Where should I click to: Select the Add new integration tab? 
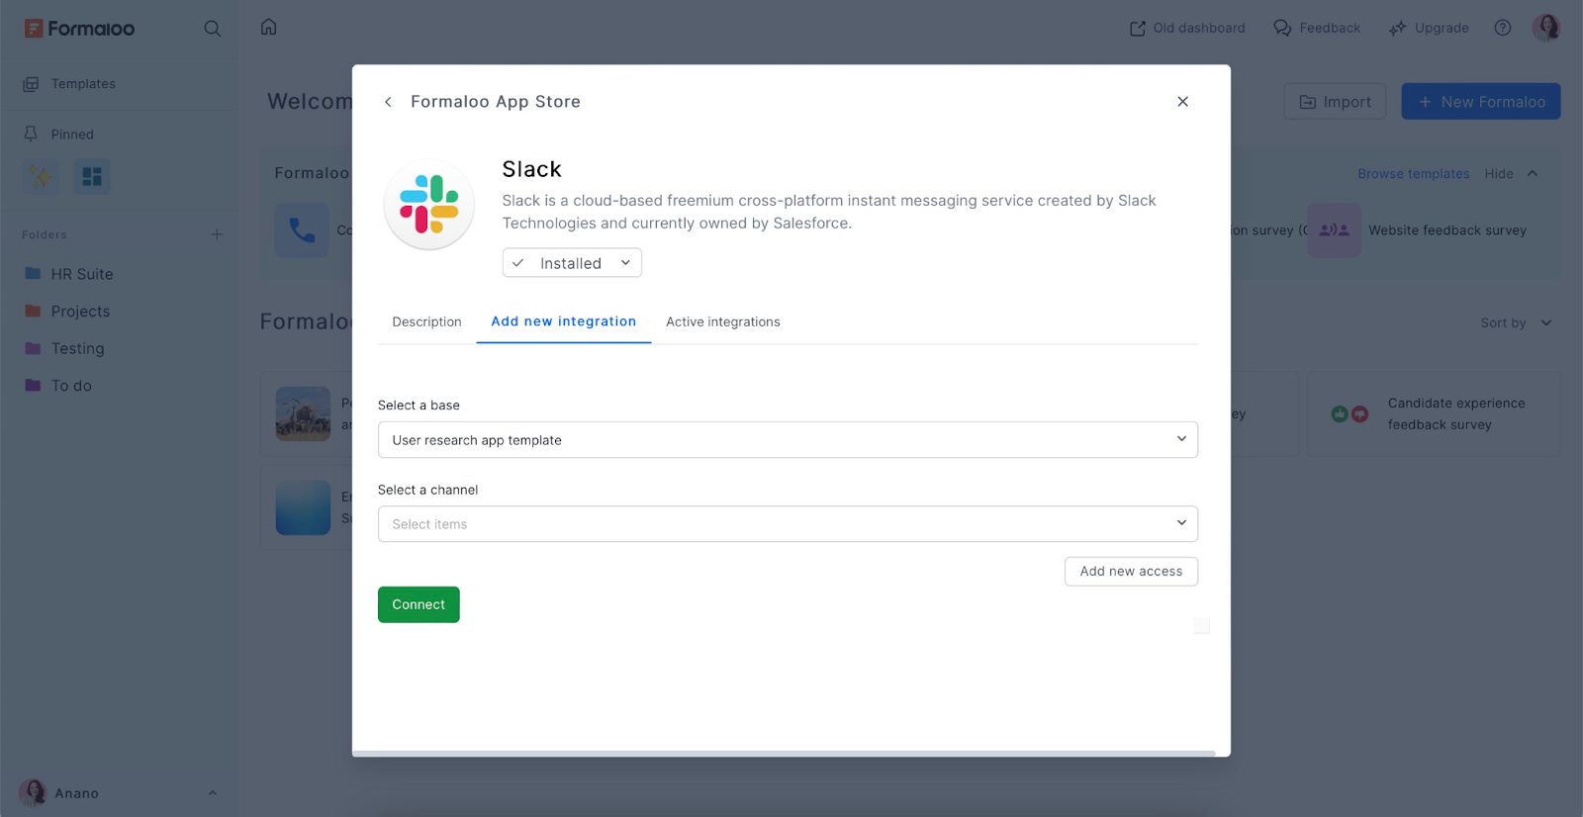pyautogui.click(x=564, y=321)
